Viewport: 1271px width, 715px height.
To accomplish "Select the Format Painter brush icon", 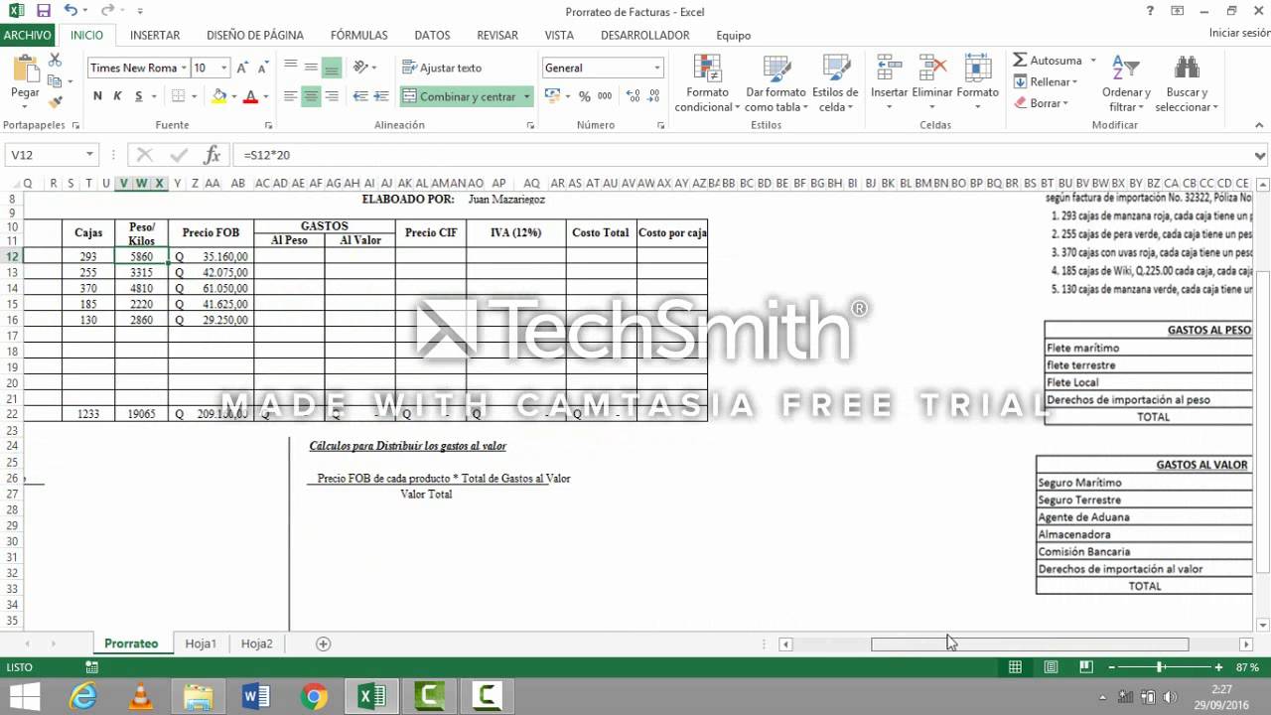I will (56, 100).
